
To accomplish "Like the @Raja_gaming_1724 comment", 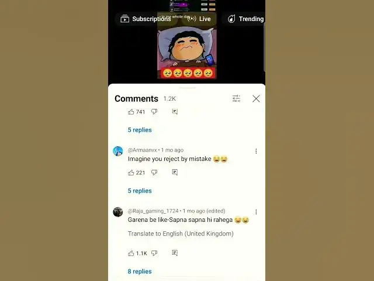I will pyautogui.click(x=131, y=253).
